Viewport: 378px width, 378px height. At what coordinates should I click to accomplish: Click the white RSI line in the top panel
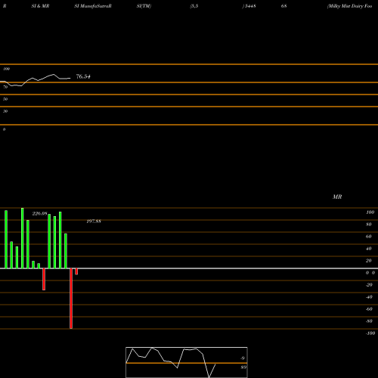[x=36, y=80]
